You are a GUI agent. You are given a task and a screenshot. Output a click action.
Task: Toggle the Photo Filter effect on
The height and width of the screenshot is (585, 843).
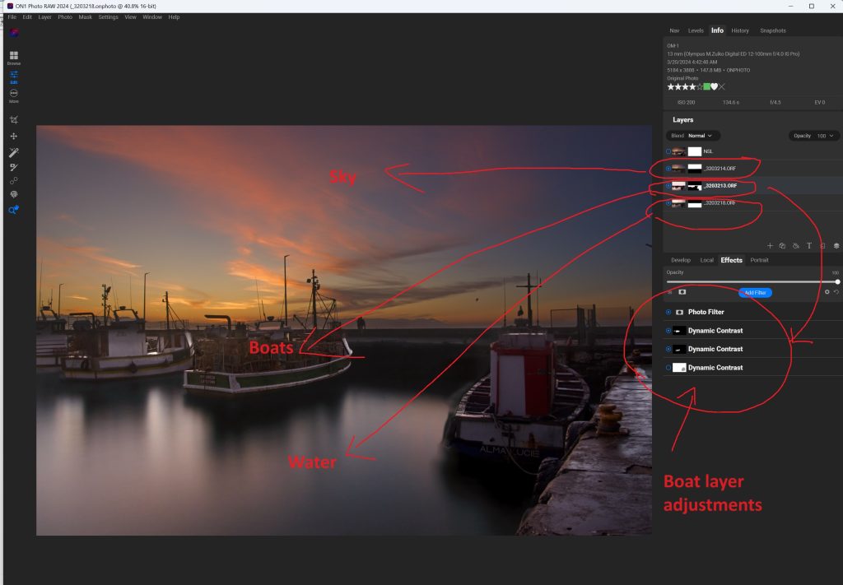tap(668, 312)
